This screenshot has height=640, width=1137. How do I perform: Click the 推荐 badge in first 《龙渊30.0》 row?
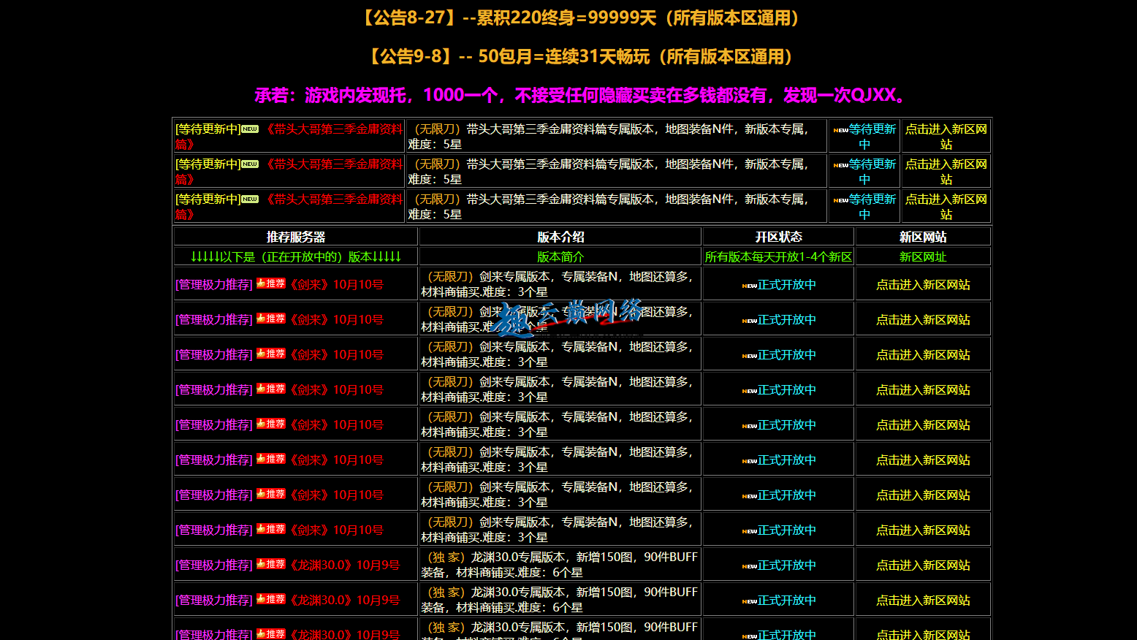click(270, 564)
